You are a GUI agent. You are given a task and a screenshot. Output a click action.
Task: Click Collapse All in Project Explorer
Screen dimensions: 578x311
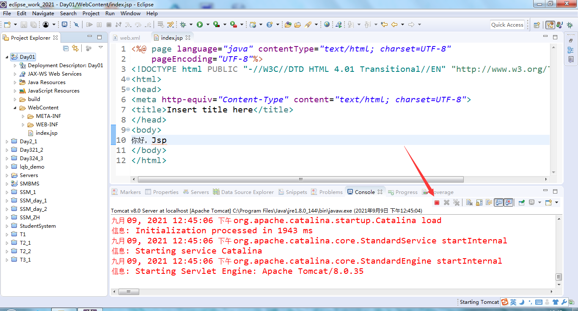click(66, 48)
